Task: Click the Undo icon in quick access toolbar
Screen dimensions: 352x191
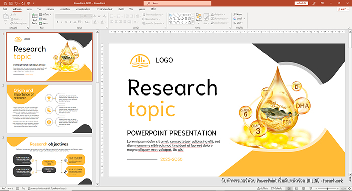Action: [16, 3]
